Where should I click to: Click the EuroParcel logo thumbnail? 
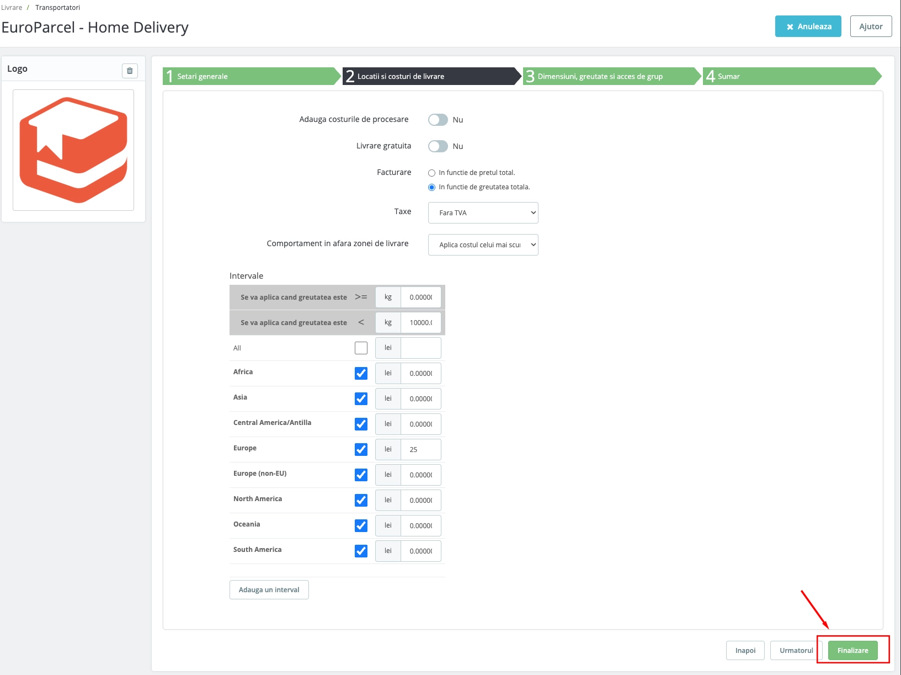(73, 150)
